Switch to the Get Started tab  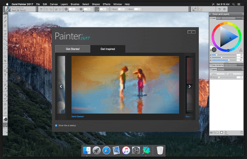[x=73, y=49]
